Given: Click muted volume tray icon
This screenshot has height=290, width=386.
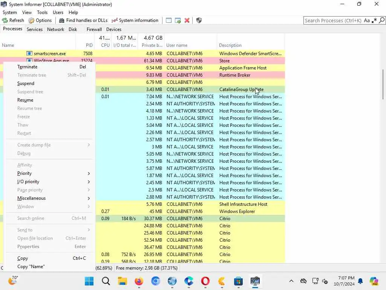Looking at the screenshot, I should click(x=325, y=281).
